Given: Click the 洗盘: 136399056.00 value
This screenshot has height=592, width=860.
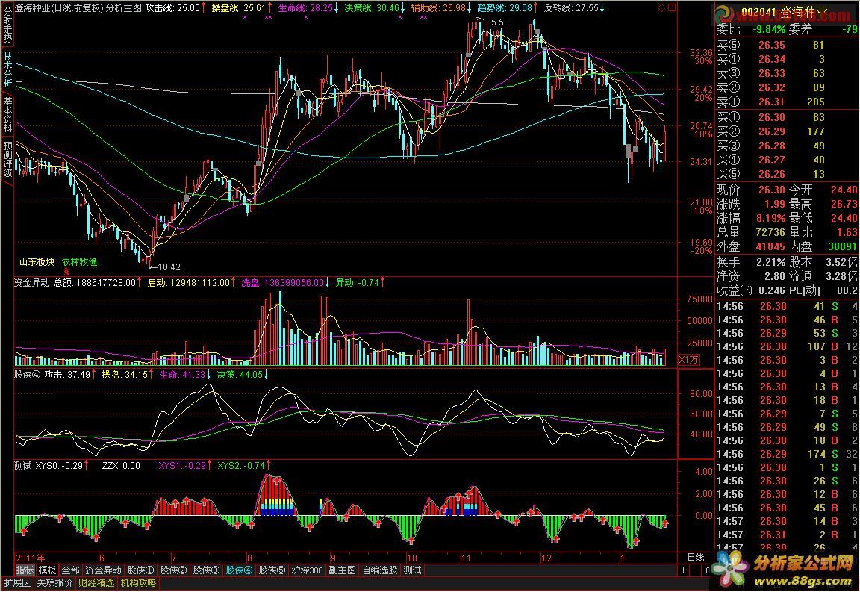Looking at the screenshot, I should [285, 283].
